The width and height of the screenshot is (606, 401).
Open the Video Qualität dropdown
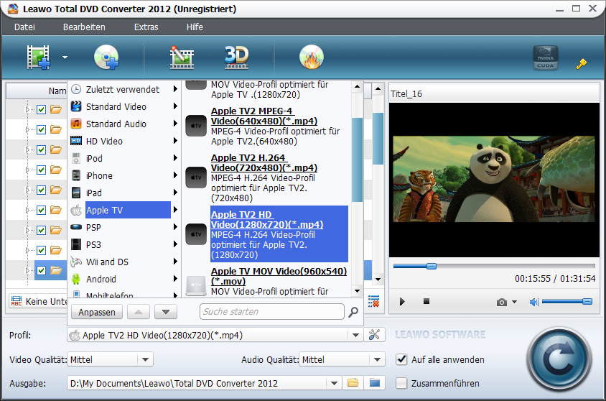pyautogui.click(x=145, y=359)
